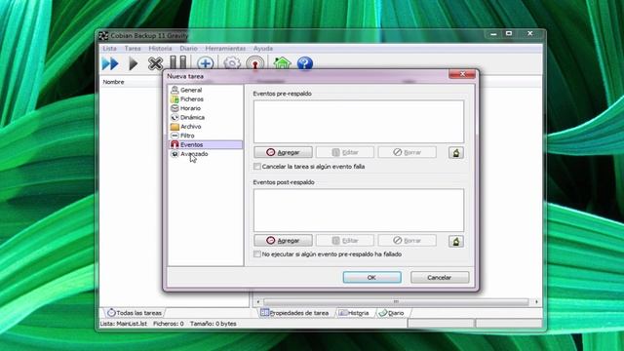Switch to Propiedades de tarea tab
This screenshot has height=351, width=624.
point(294,313)
